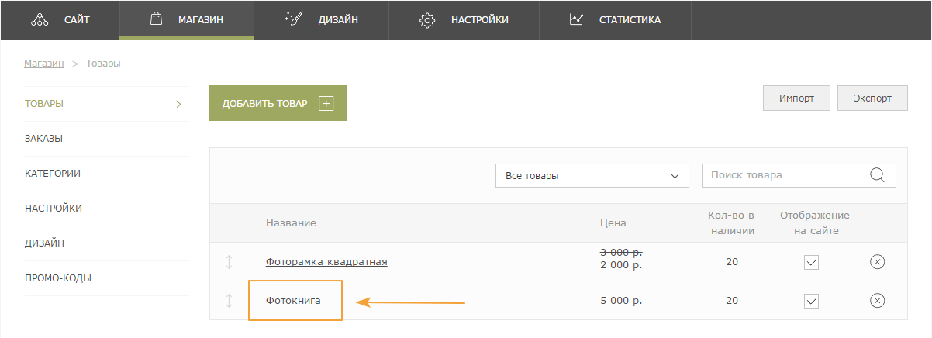Click the quantity 20 in the Фоторамка квадратная row
The width and height of the screenshot is (932, 338).
click(x=732, y=262)
